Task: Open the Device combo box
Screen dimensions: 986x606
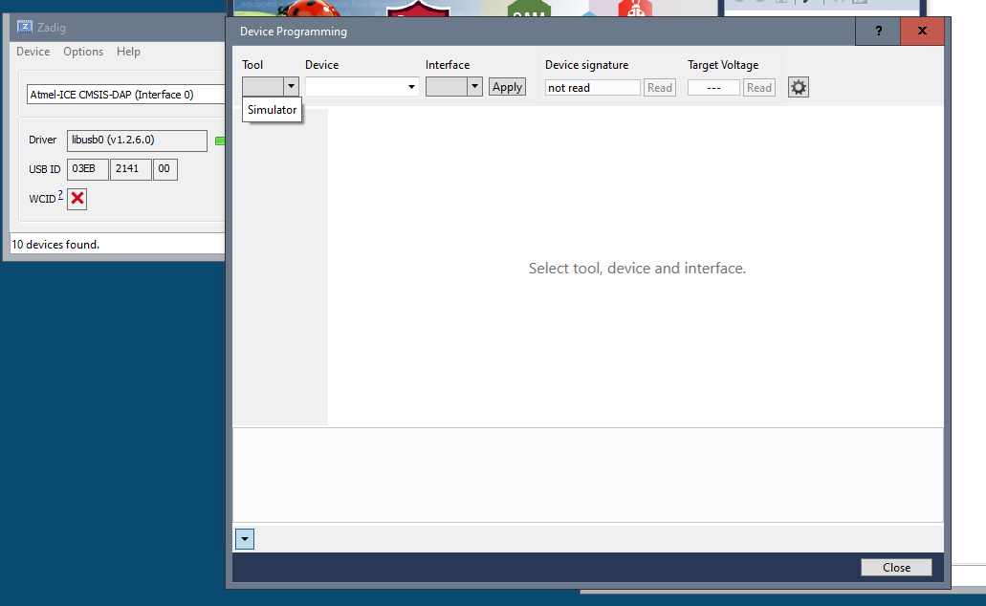Action: (362, 86)
